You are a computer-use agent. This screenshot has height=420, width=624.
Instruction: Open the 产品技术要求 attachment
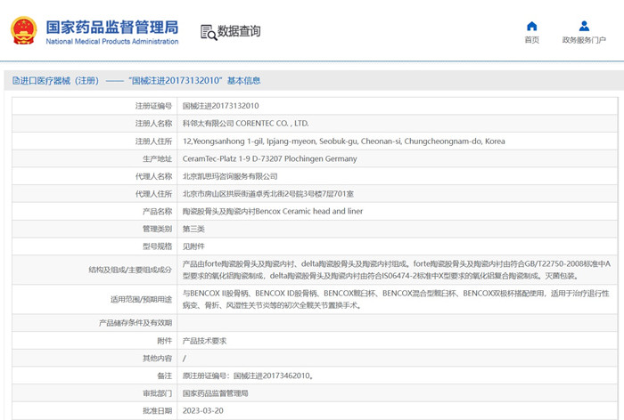coord(204,341)
